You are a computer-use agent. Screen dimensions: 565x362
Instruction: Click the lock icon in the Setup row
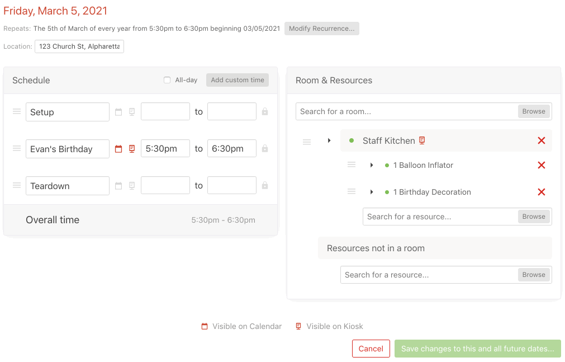coord(265,112)
